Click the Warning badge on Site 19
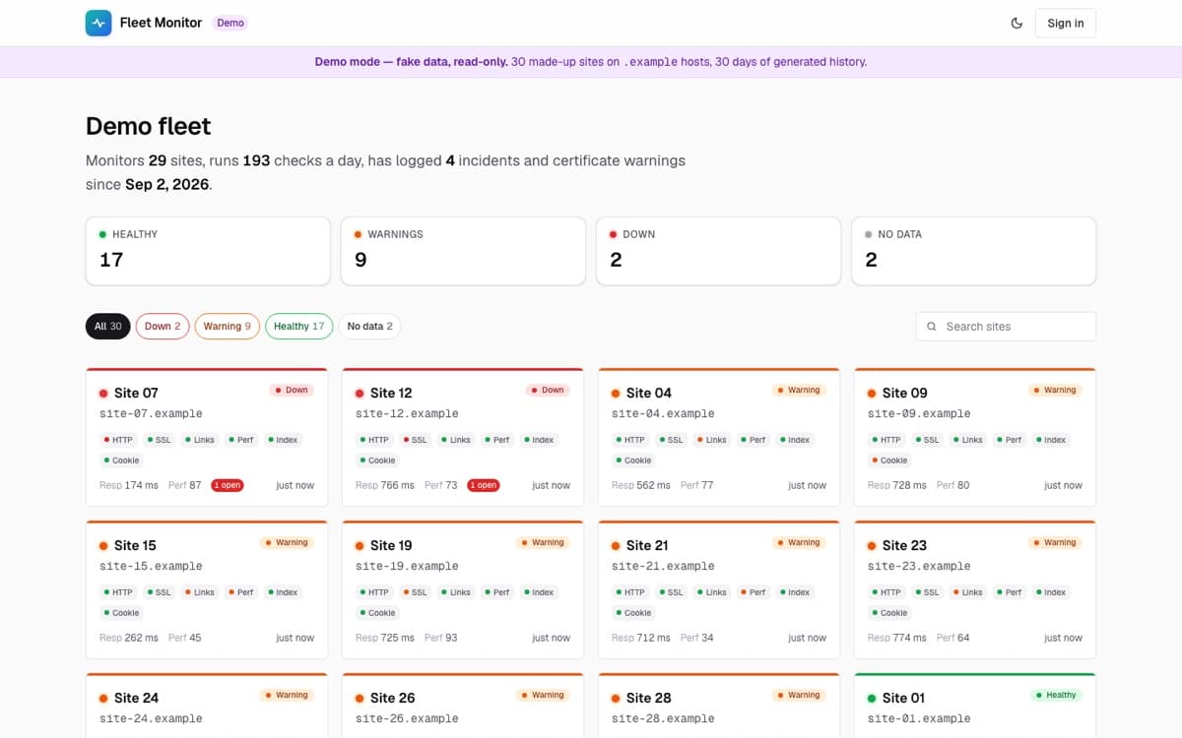The image size is (1182, 738). click(543, 542)
